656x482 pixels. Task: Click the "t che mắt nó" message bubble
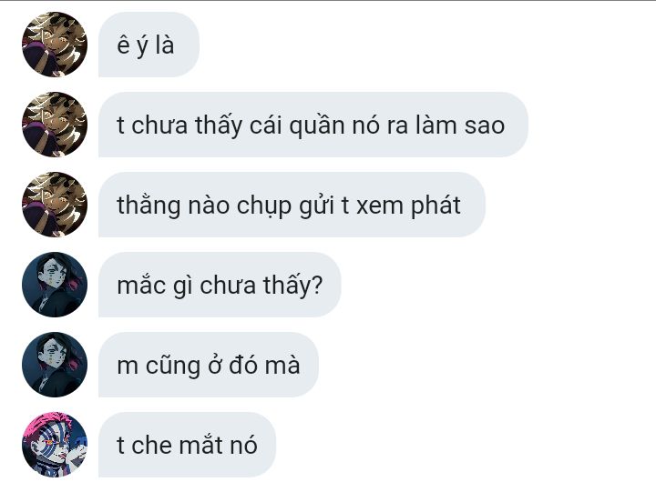(x=187, y=445)
